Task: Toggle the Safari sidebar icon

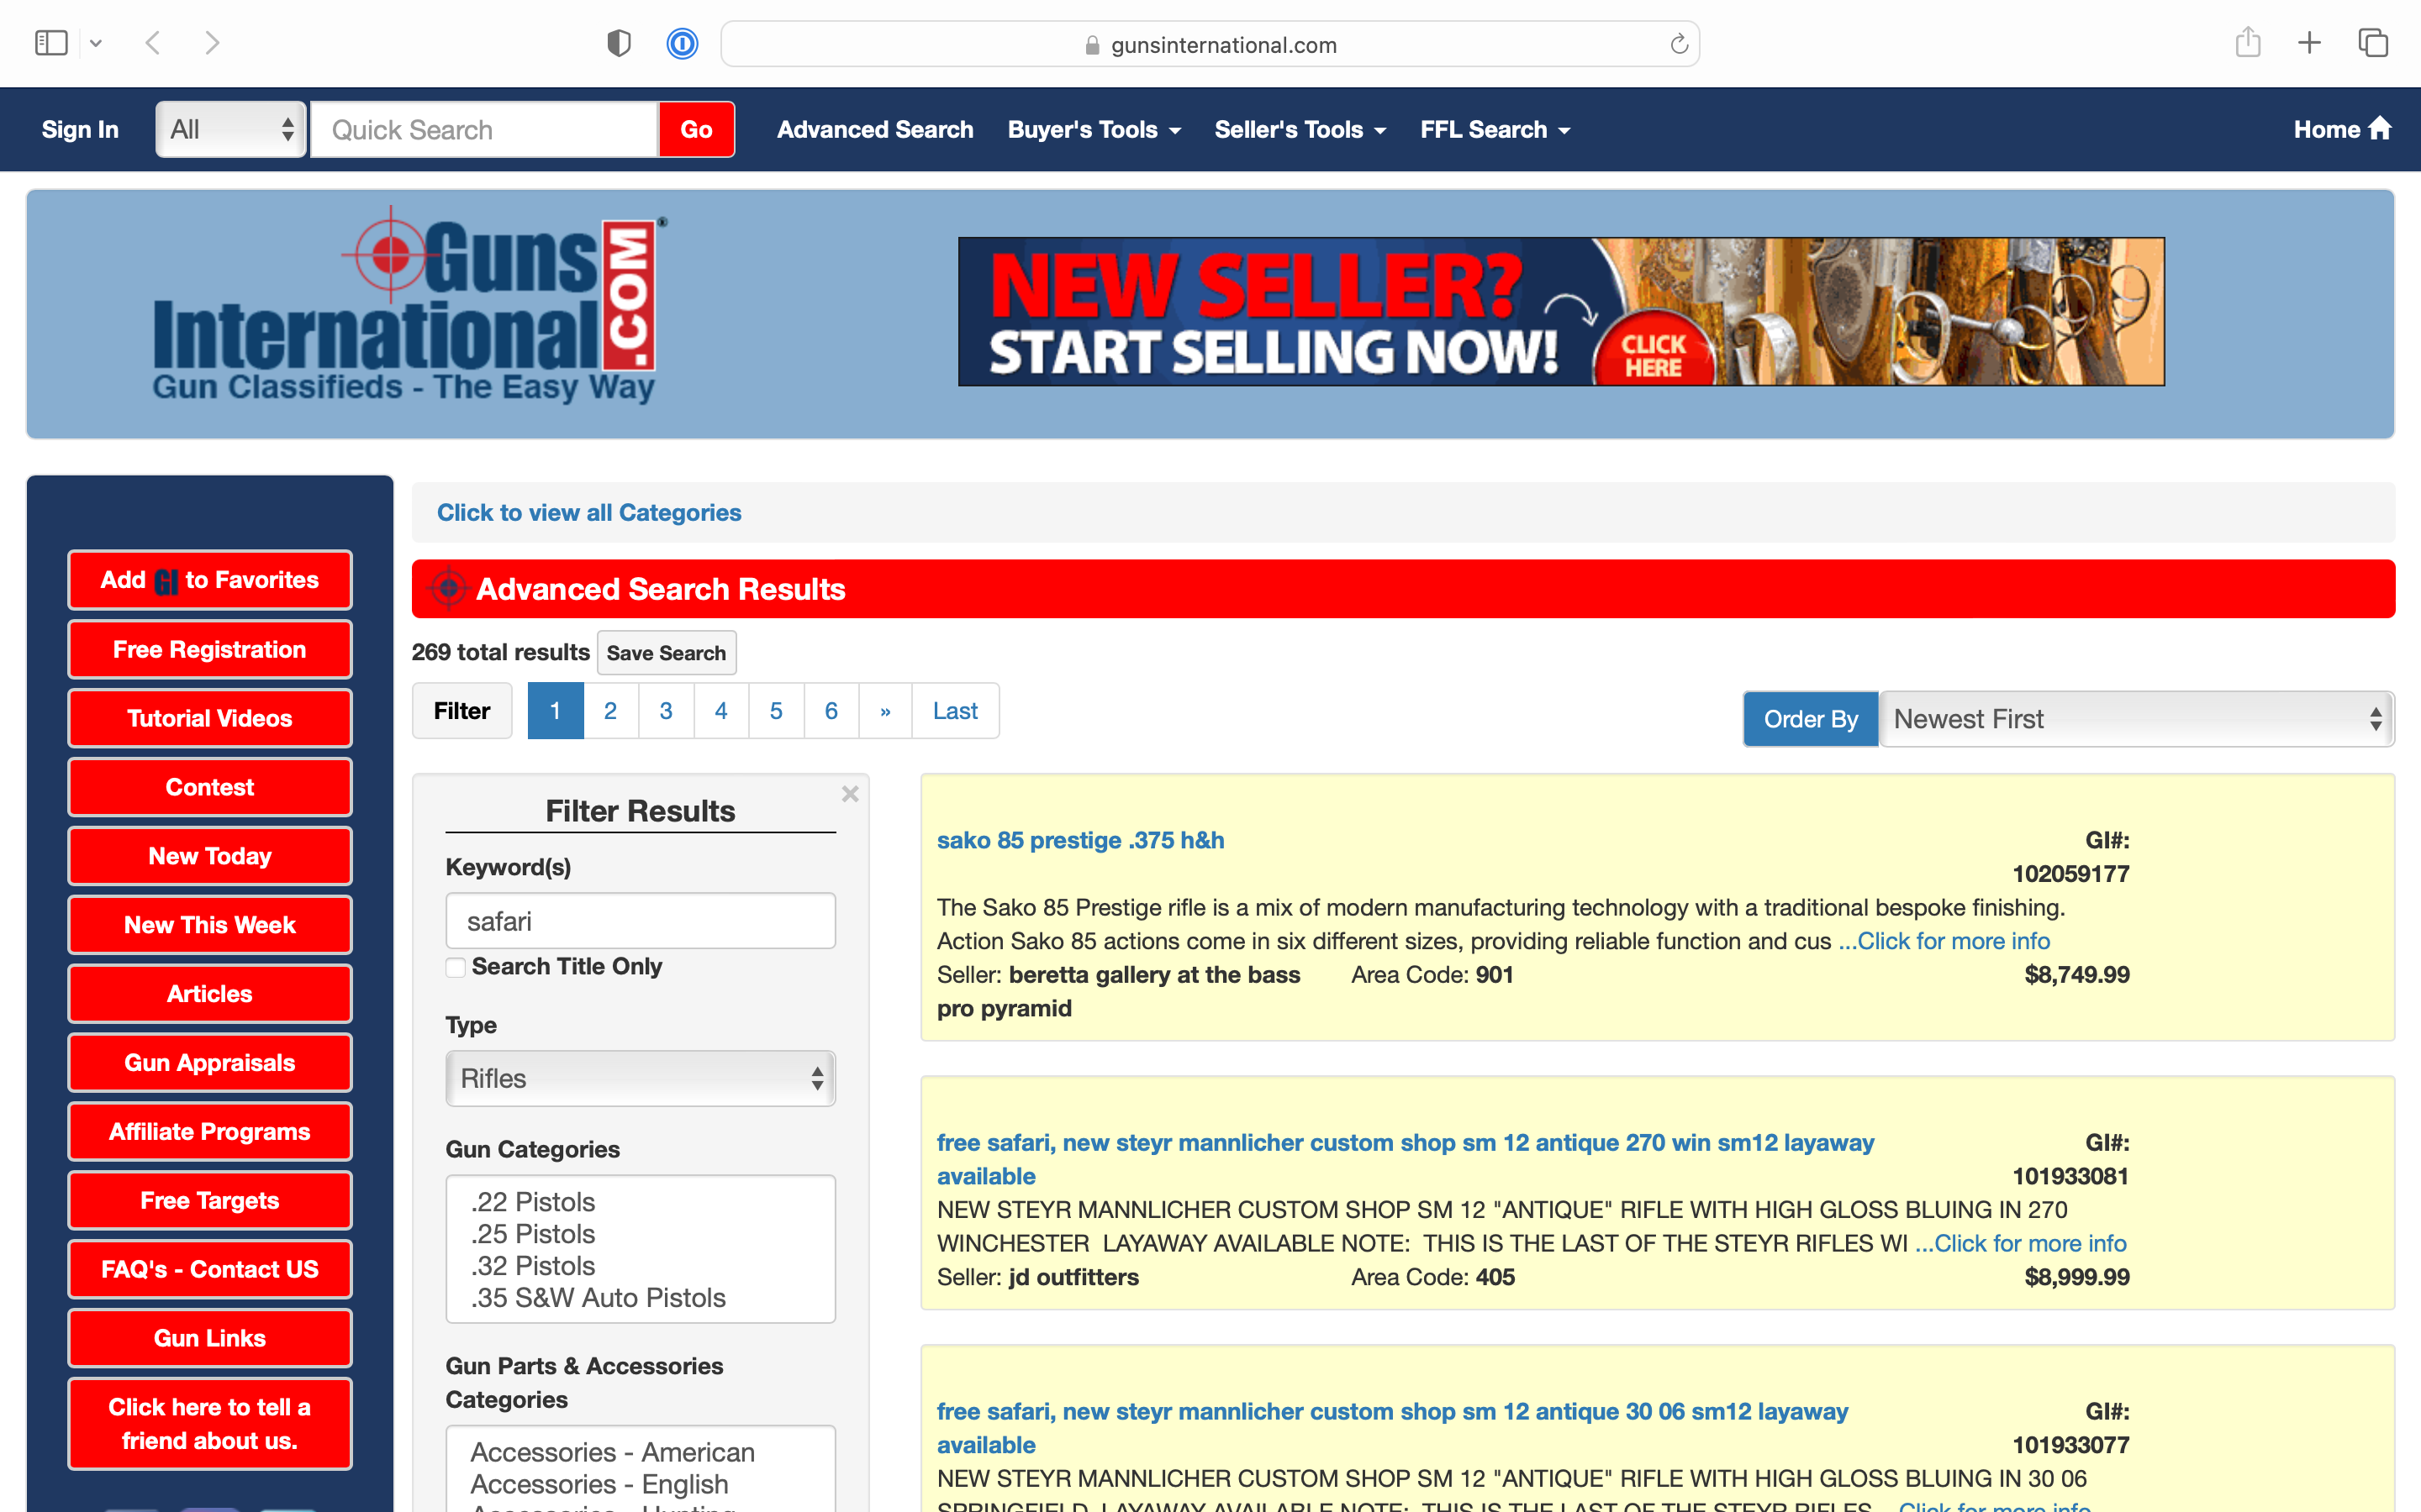Action: click(x=51, y=43)
